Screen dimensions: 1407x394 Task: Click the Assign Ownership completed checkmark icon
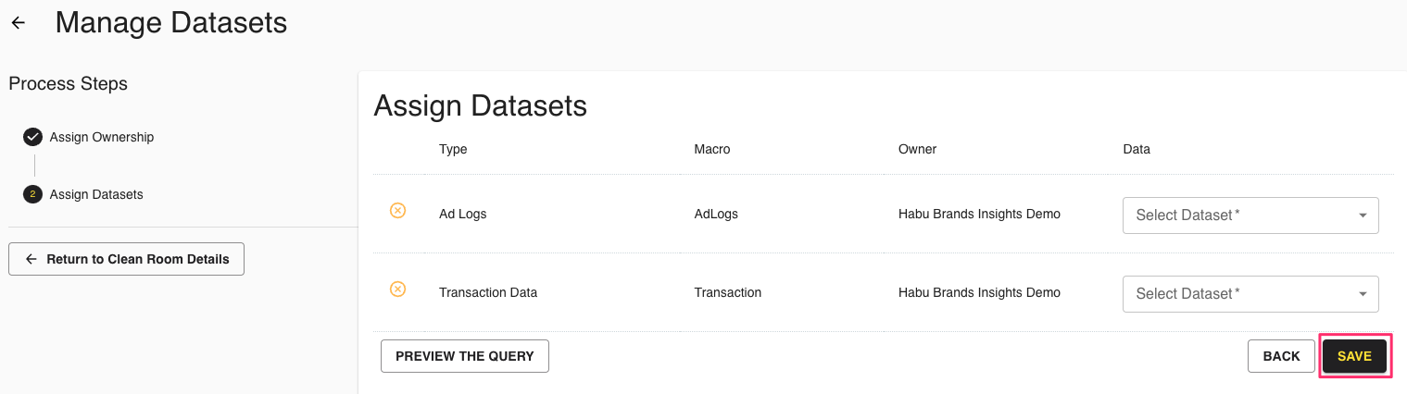pos(32,137)
